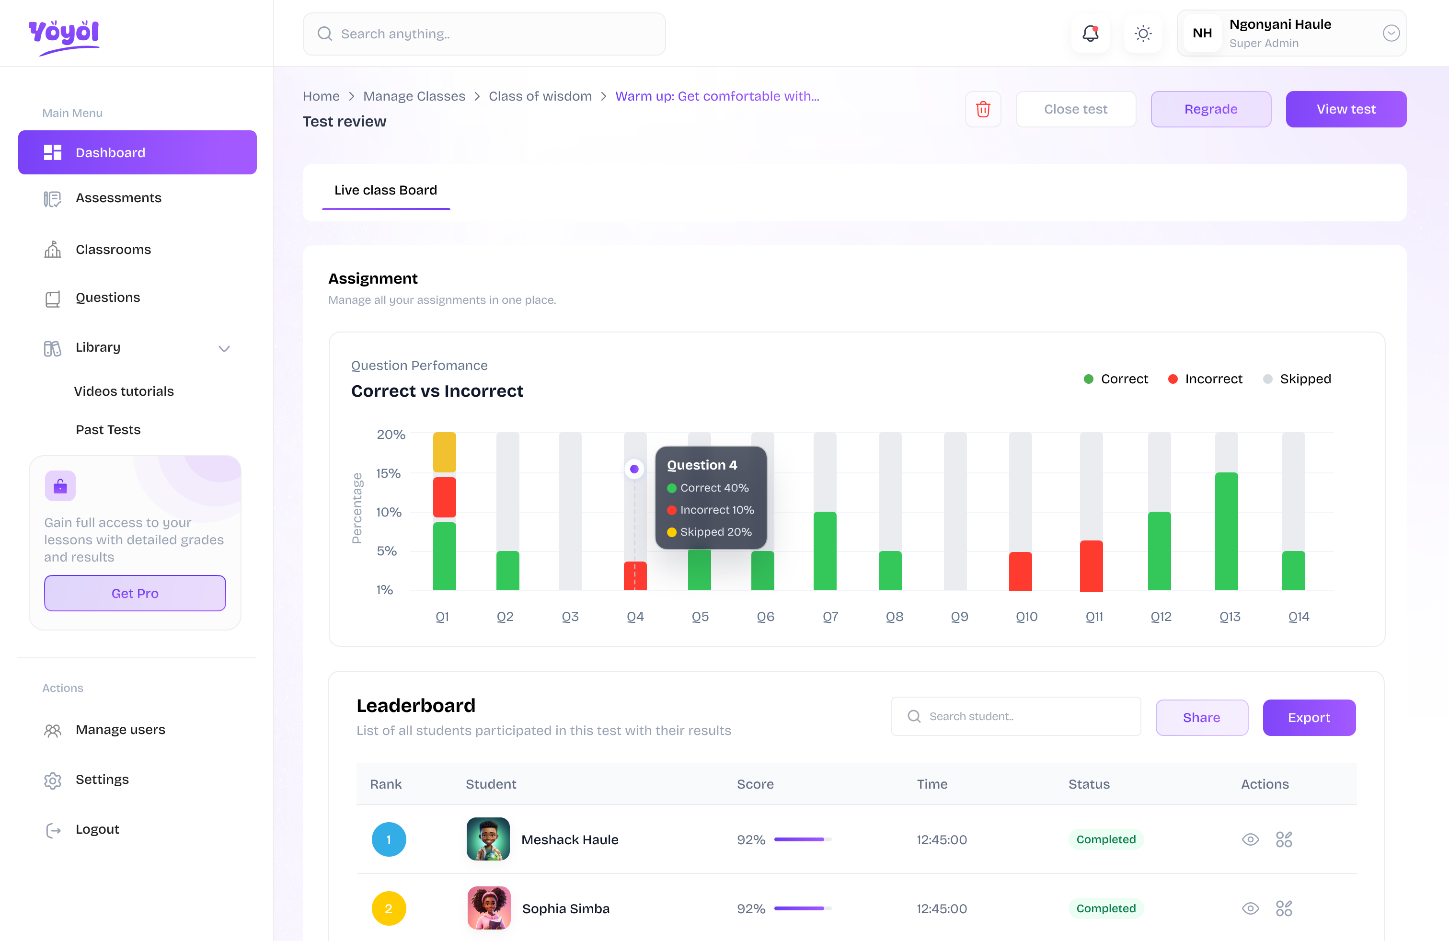1449x941 pixels.
Task: Click the Manage users icon
Action: [x=53, y=730]
